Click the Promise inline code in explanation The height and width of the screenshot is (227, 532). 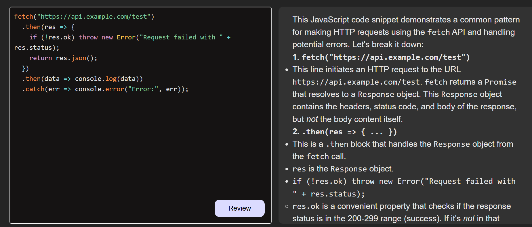coord(500,82)
